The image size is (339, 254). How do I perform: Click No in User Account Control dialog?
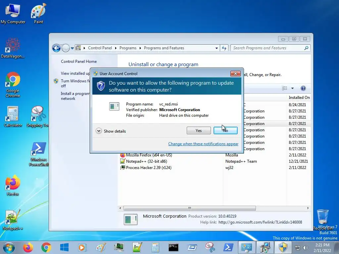coord(225,130)
